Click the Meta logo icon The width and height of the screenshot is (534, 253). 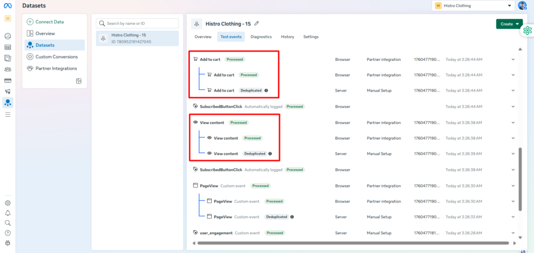pyautogui.click(x=8, y=6)
